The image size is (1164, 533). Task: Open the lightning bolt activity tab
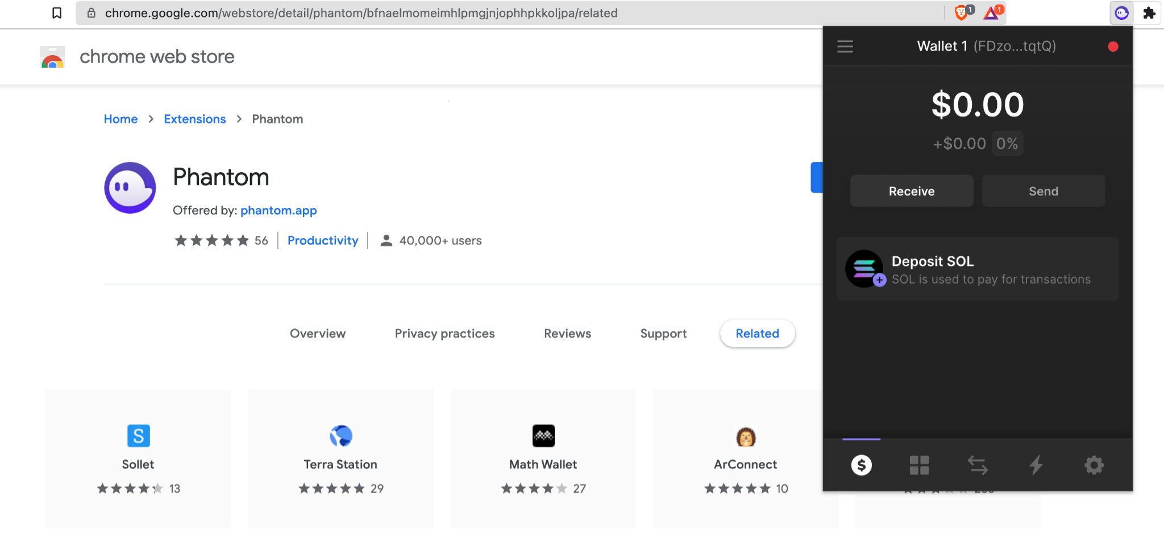(x=1036, y=465)
